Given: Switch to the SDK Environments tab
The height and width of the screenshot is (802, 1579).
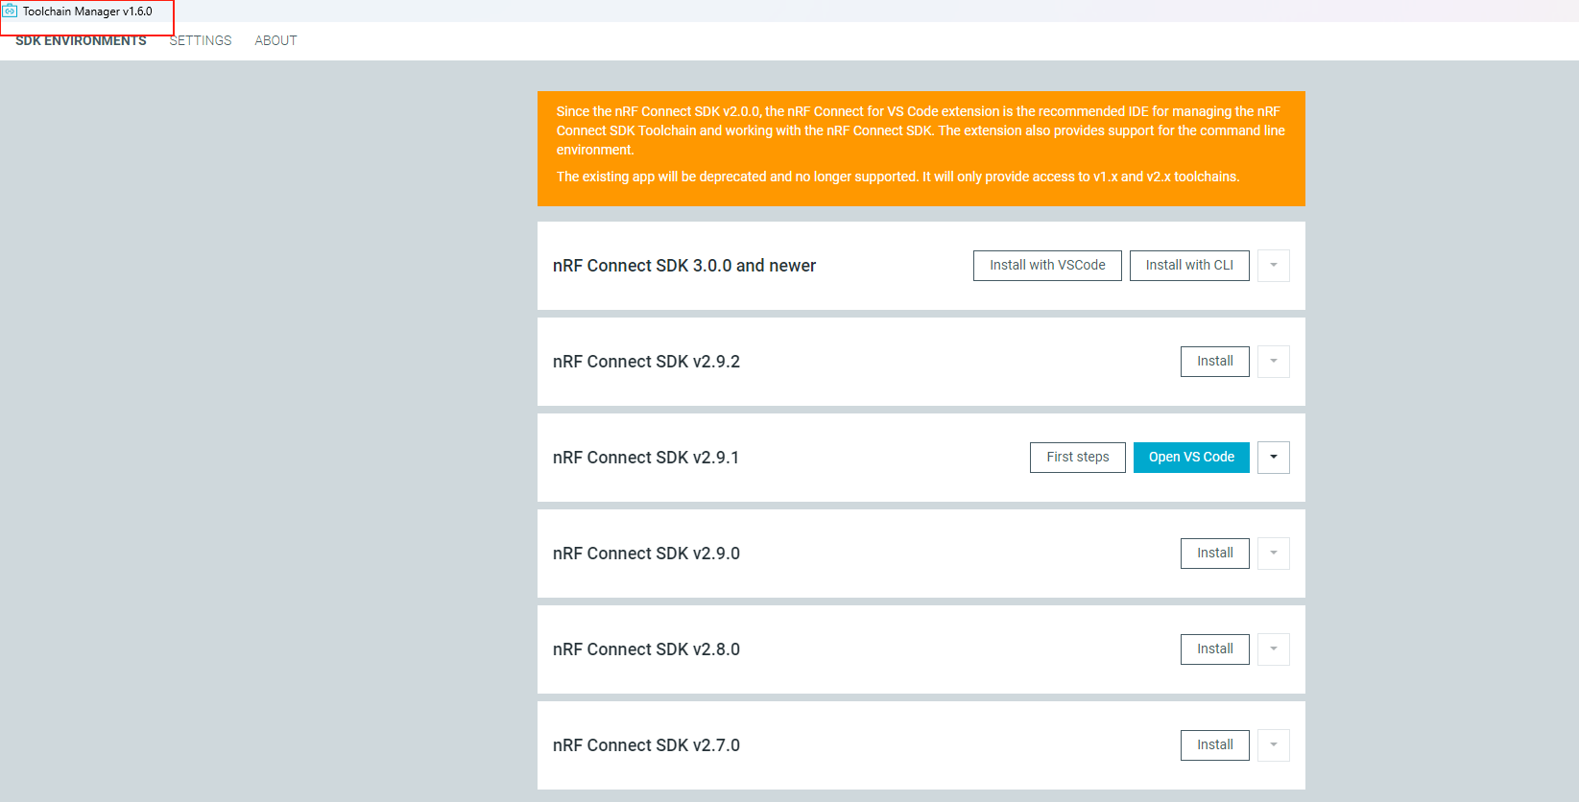Looking at the screenshot, I should [81, 40].
